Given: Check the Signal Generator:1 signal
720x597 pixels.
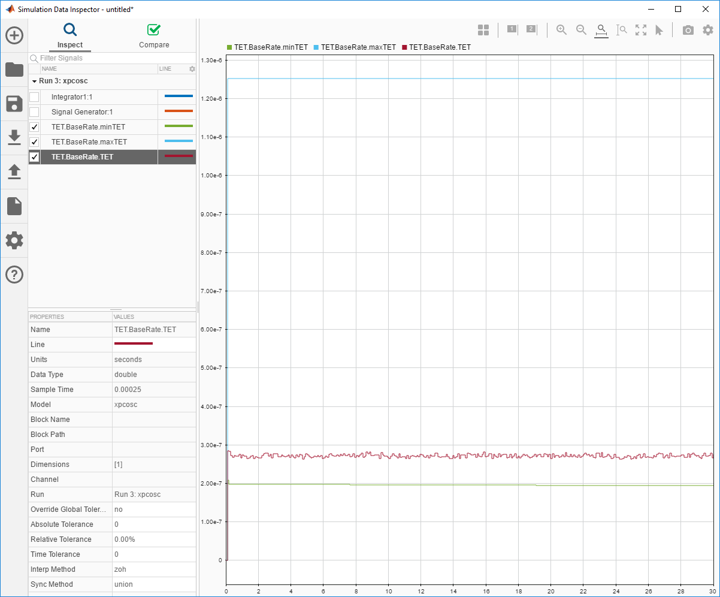Looking at the screenshot, I should [x=35, y=112].
